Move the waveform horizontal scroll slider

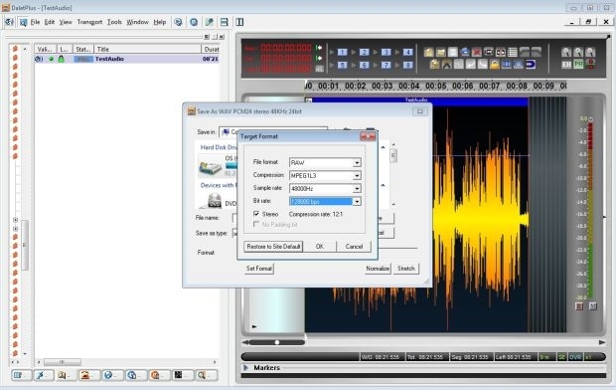coord(277,342)
